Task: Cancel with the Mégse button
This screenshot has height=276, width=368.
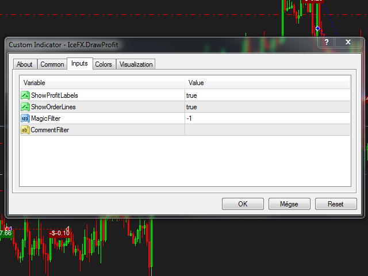Action: [289, 204]
